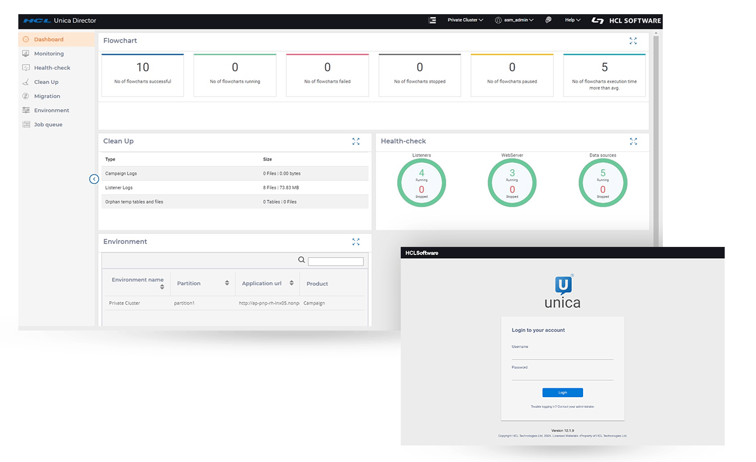Viewport: 756px width, 462px height.
Task: Click the Monitoring screen icon
Action: [x=25, y=54]
